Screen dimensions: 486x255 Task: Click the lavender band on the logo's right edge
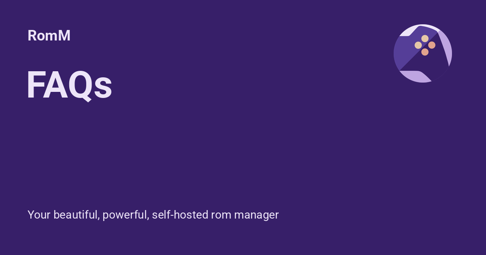click(446, 47)
